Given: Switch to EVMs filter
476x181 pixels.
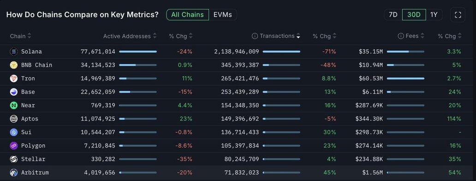Looking at the screenshot, I should 222,15.
